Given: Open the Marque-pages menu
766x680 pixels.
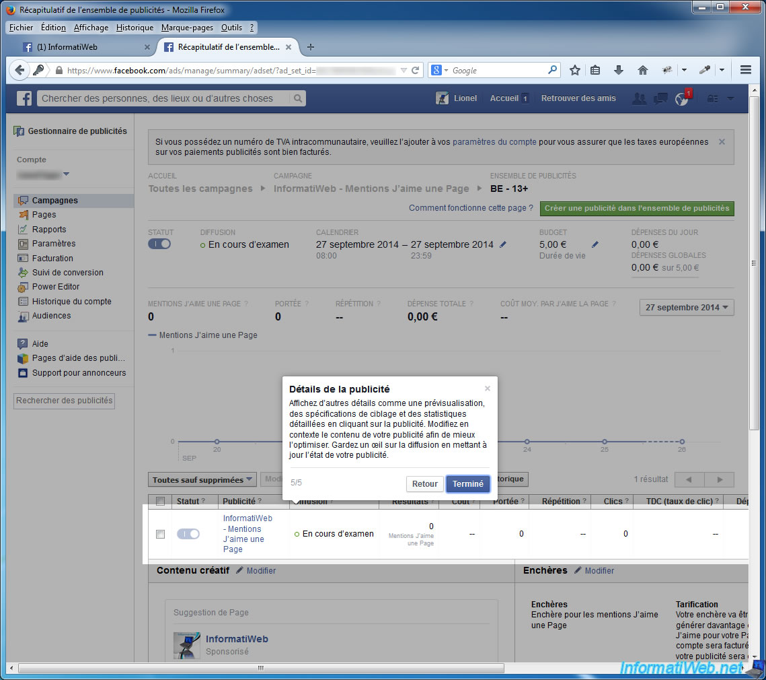Looking at the screenshot, I should pos(187,28).
